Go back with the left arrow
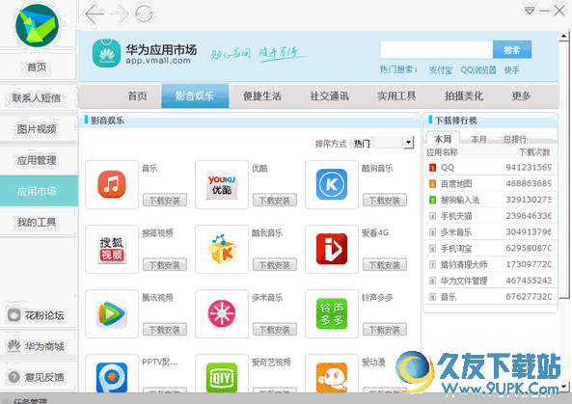This screenshot has height=404, width=572. tap(95, 13)
